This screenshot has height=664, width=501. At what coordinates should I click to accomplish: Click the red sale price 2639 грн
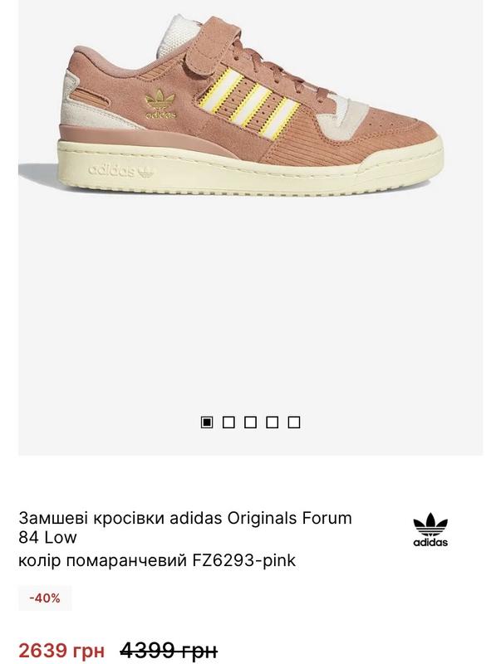tap(61, 650)
